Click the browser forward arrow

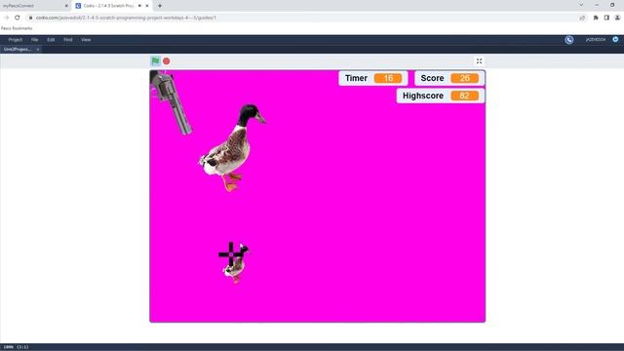pos(7,18)
